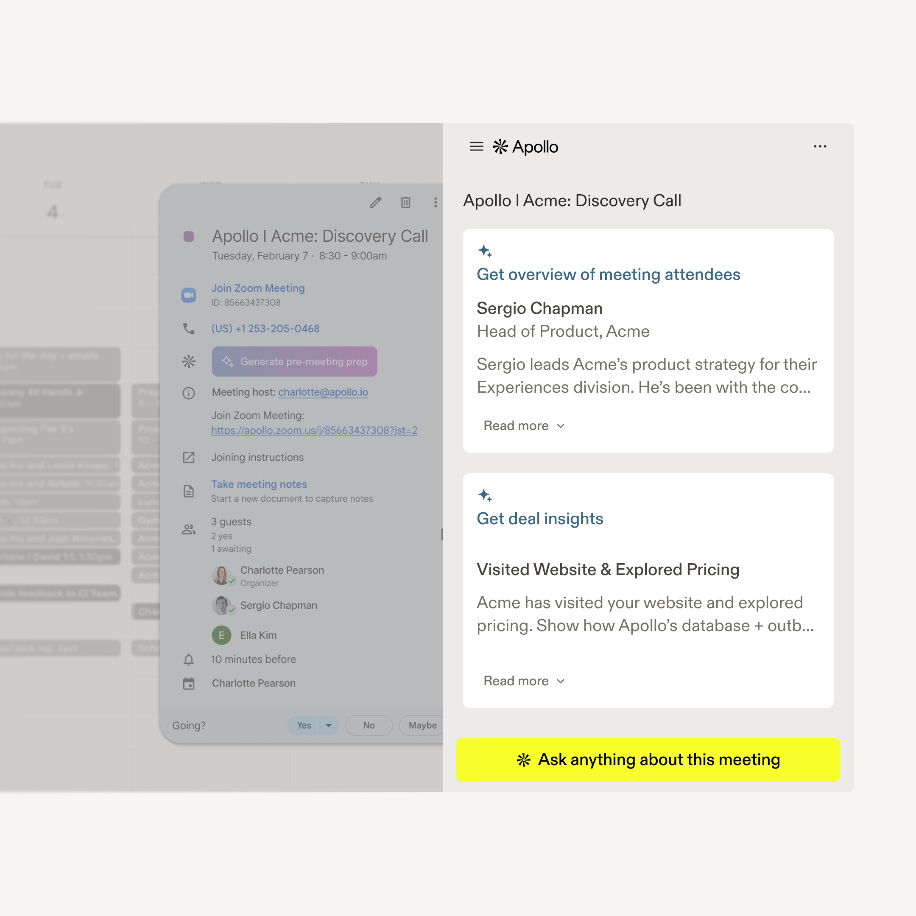Select No for the Going response
Screen dimensions: 916x916
click(369, 726)
